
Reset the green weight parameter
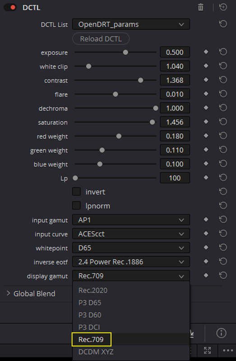click(x=223, y=150)
